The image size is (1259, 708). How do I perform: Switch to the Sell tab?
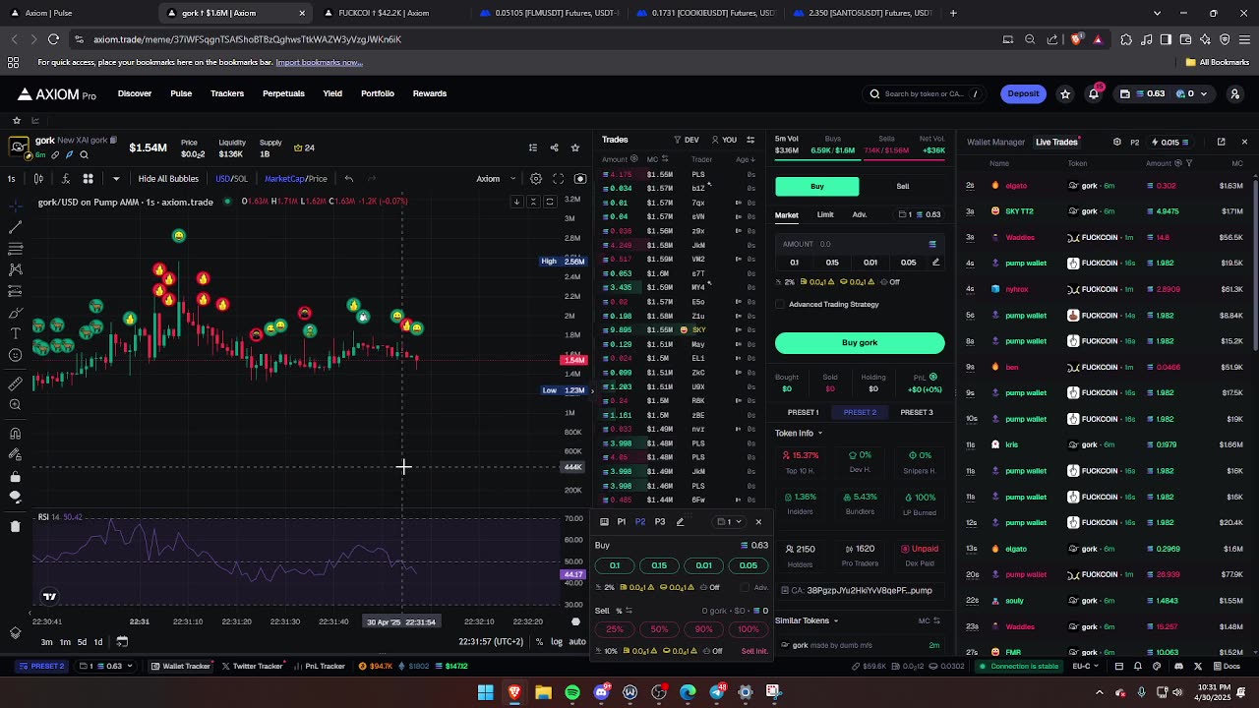[x=902, y=187]
